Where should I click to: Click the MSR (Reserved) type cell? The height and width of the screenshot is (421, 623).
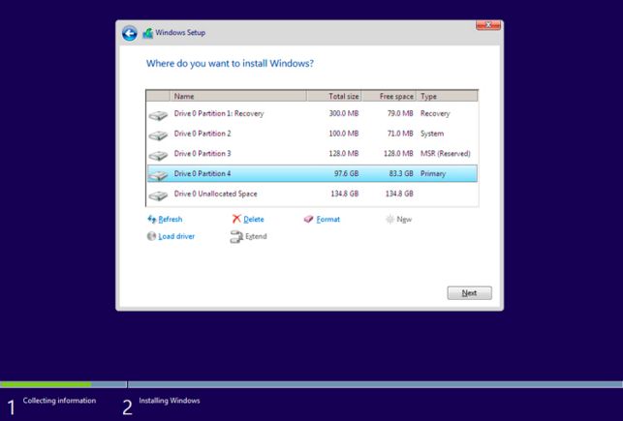[x=446, y=154]
